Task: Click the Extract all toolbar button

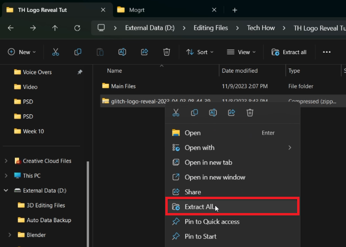Action: pos(289,52)
